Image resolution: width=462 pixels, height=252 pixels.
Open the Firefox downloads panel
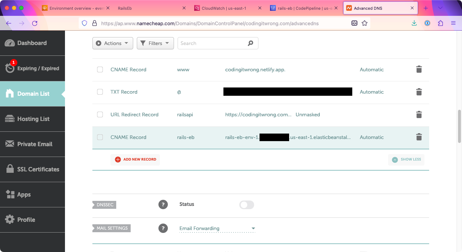coord(414,23)
